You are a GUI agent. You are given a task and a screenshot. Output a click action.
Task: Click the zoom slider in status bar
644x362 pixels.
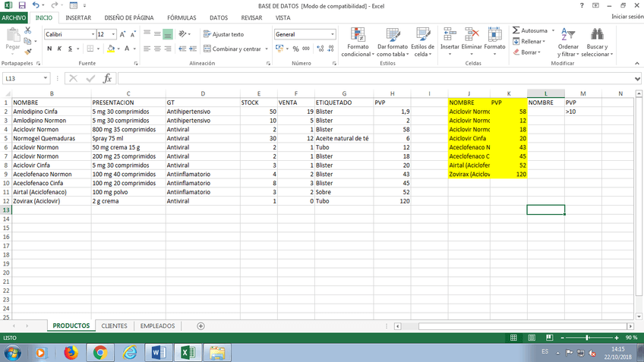pyautogui.click(x=587, y=337)
